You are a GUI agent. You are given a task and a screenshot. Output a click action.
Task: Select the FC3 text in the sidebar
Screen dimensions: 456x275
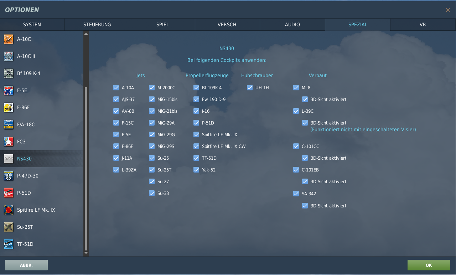tap(21, 142)
